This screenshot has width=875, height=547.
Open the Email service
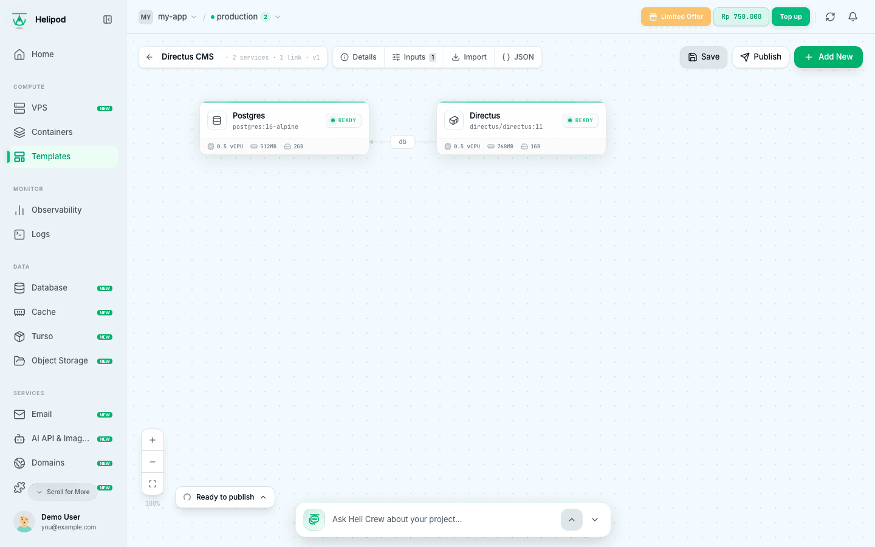[x=63, y=414]
